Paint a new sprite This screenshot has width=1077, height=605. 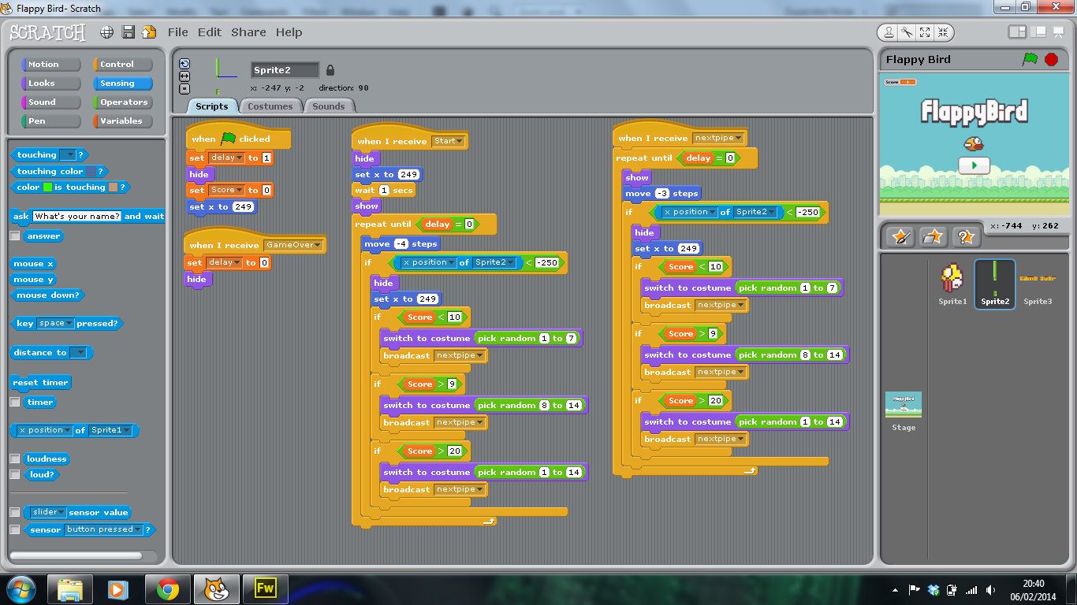pyautogui.click(x=900, y=236)
